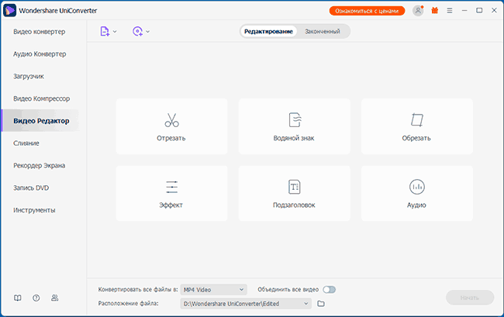Click the Аудио label text
This screenshot has height=317, width=504.
[416, 205]
